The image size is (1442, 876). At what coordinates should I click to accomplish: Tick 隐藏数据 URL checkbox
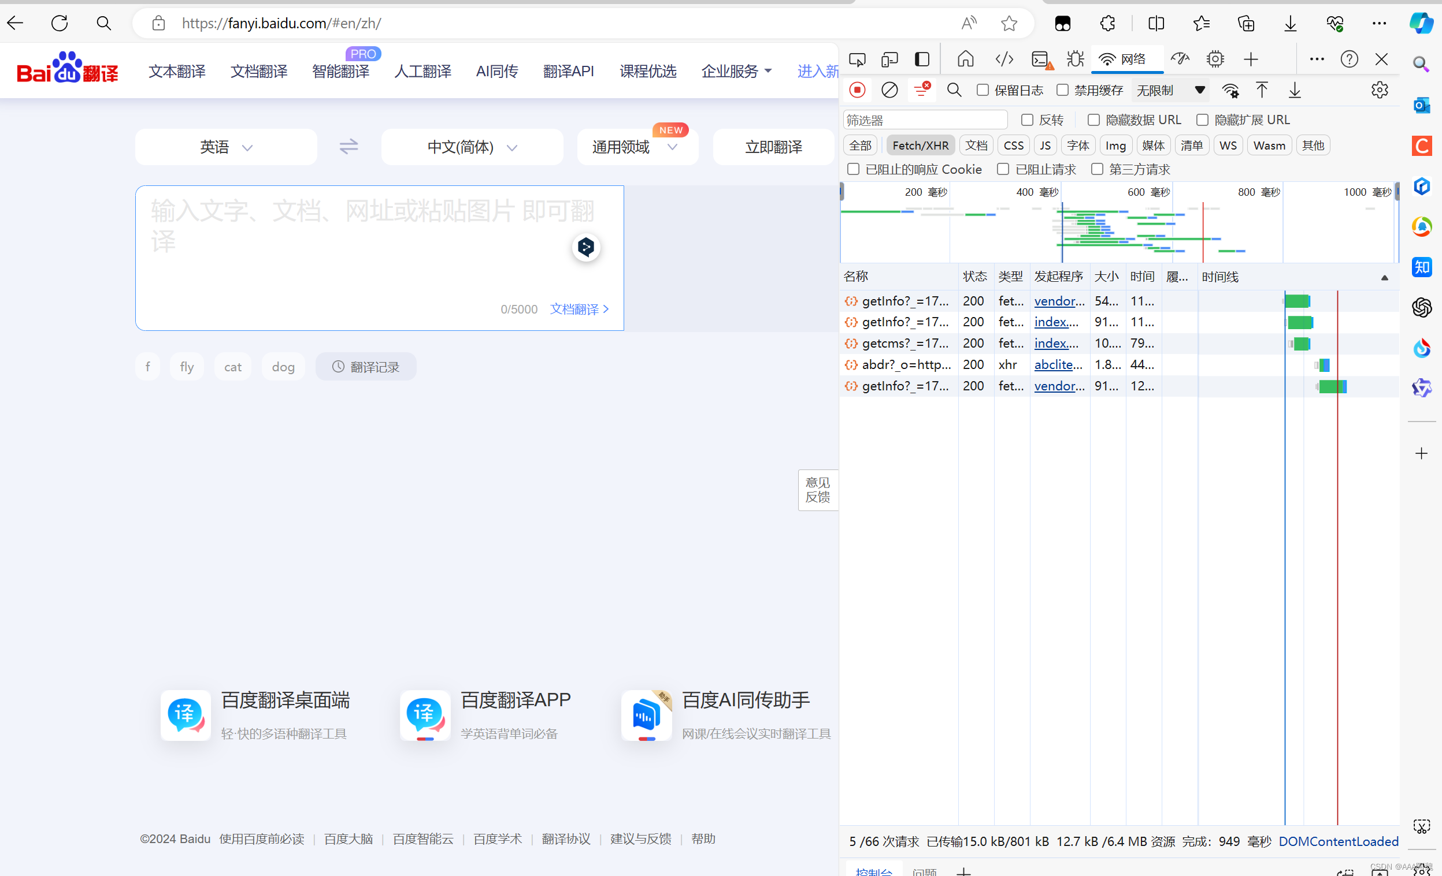tap(1093, 120)
